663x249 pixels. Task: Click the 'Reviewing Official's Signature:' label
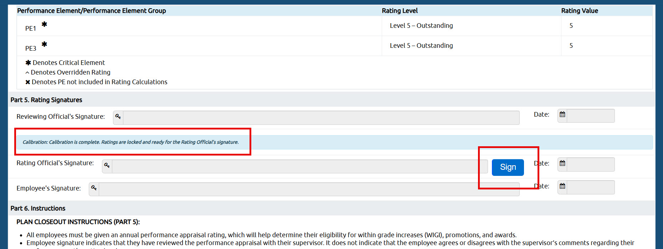[61, 117]
